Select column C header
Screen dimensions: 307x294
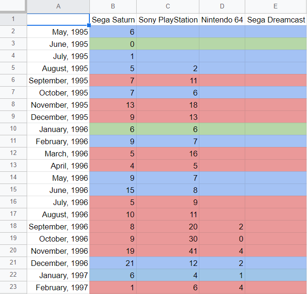(x=168, y=7)
